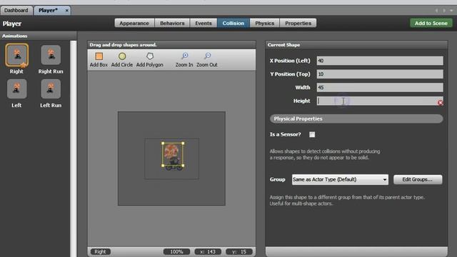Image resolution: width=457 pixels, height=257 pixels.
Task: Select the Add Box tool
Action: pyautogui.click(x=99, y=59)
